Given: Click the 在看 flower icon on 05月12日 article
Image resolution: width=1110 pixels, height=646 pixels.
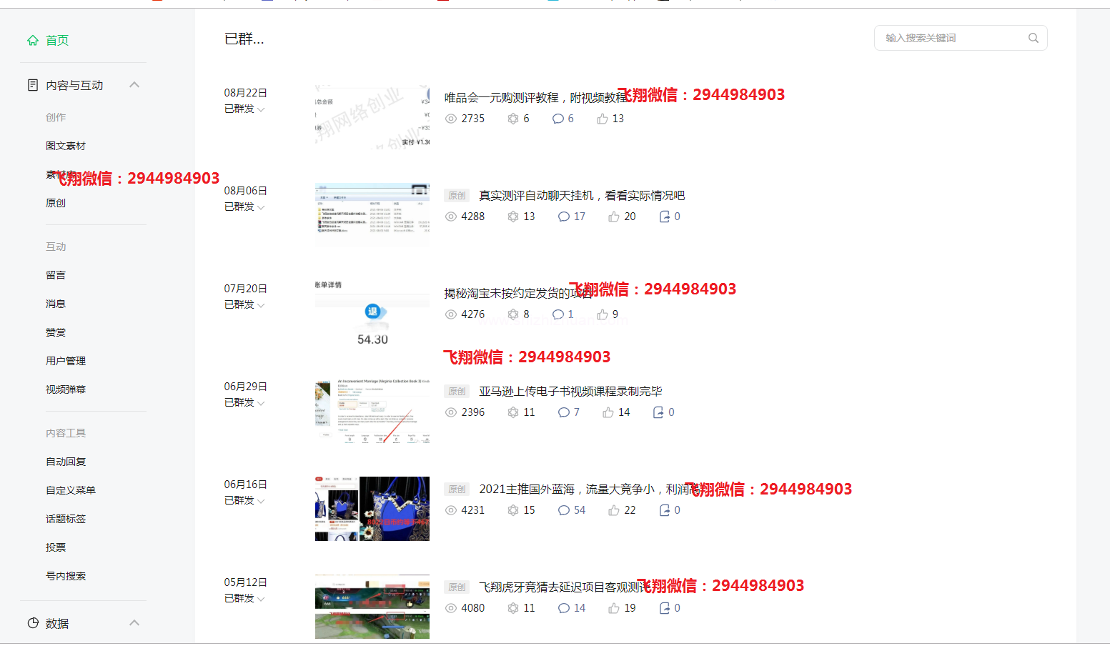Looking at the screenshot, I should click(x=513, y=608).
